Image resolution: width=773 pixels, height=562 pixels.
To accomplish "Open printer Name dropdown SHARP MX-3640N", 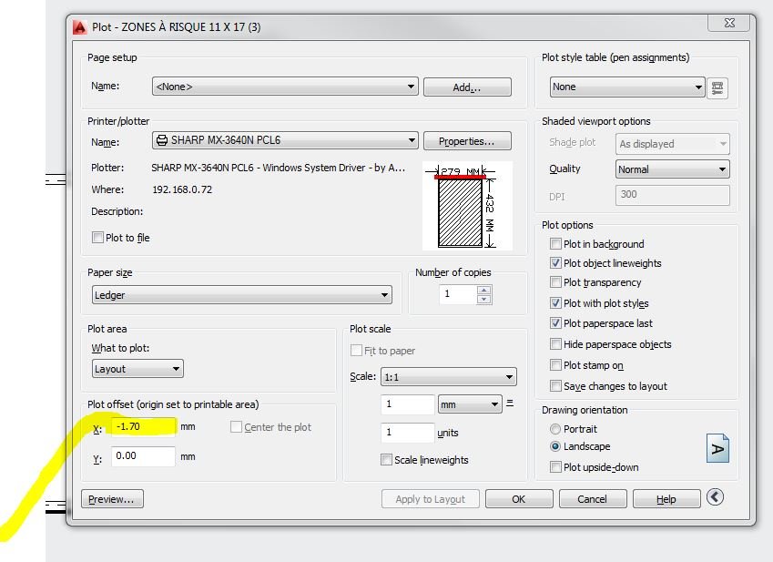I will [285, 140].
